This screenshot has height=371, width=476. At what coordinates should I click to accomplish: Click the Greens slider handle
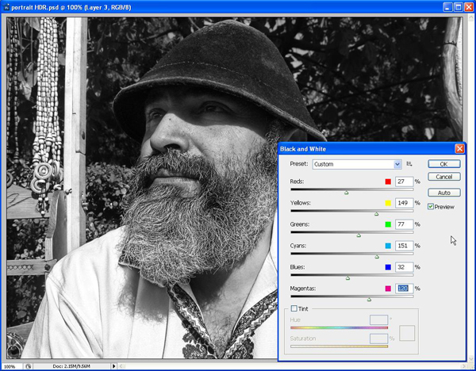click(x=359, y=235)
